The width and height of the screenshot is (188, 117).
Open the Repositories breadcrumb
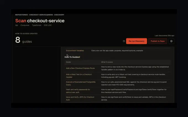[x=22, y=15]
